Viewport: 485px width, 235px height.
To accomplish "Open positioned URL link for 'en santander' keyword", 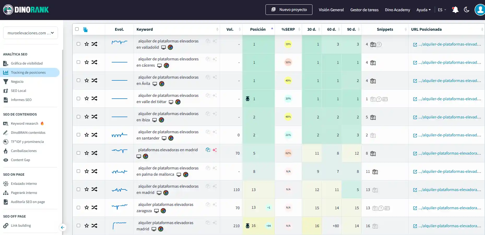I will click(x=447, y=135).
